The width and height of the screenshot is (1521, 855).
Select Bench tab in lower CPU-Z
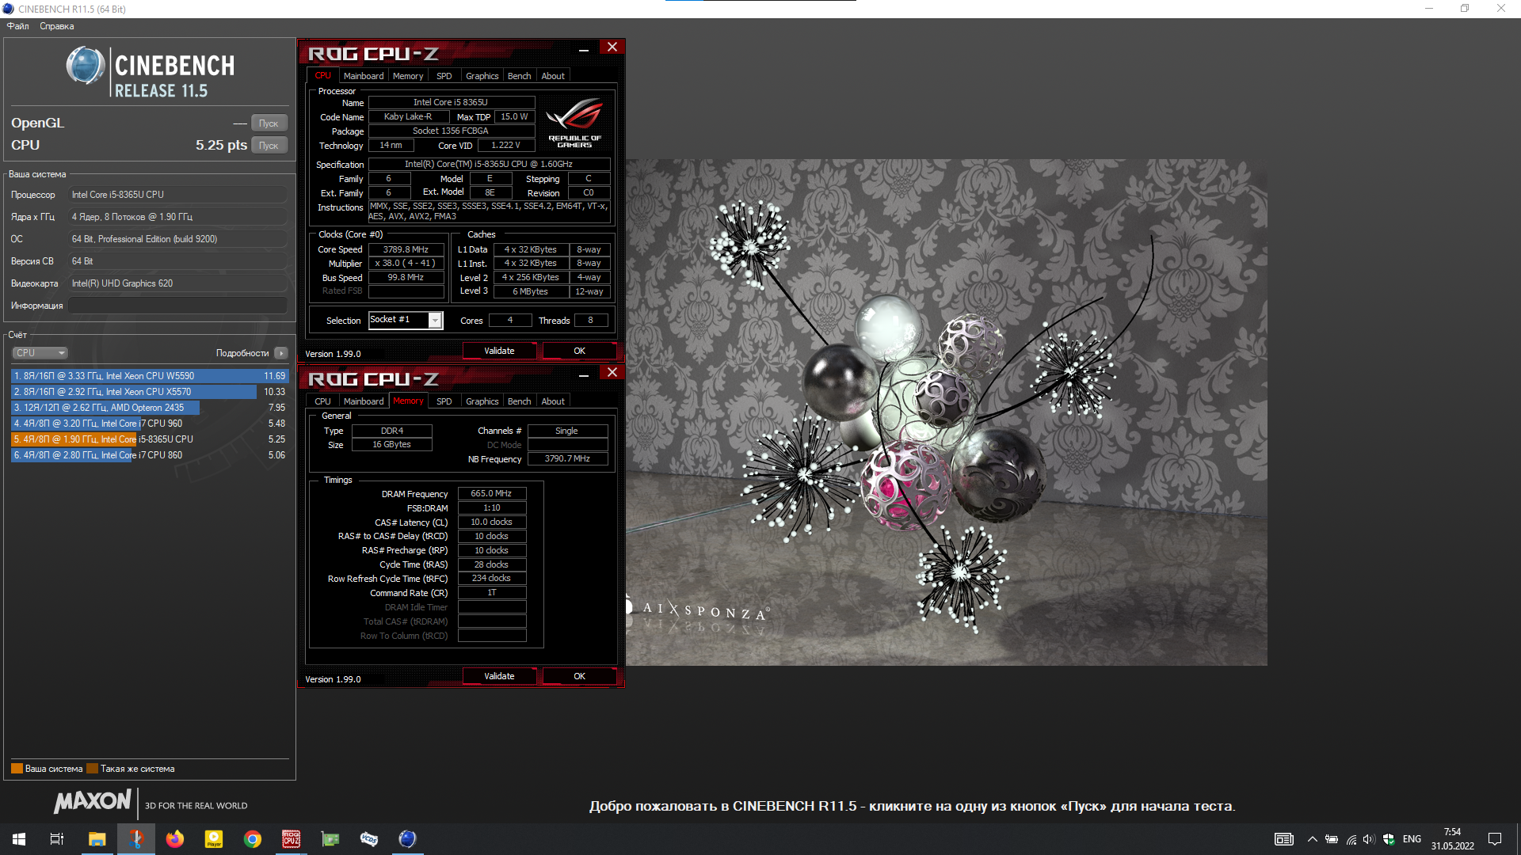[520, 401]
